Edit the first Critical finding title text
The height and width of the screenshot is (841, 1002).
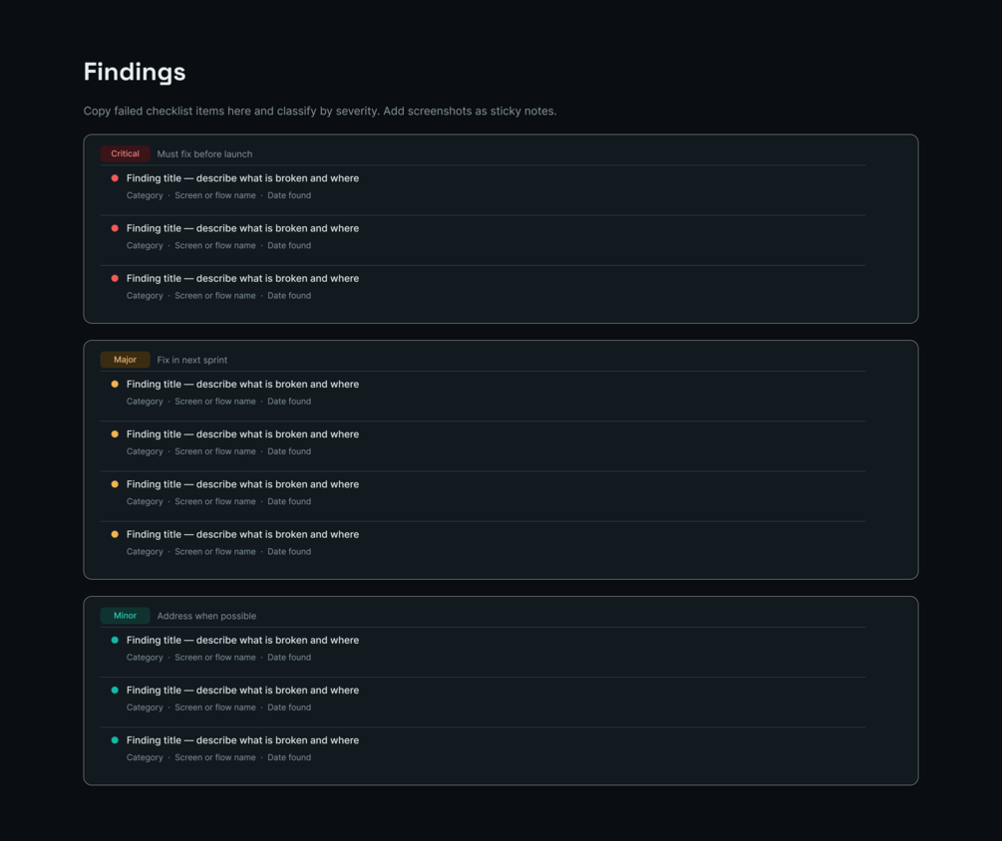[x=243, y=178]
